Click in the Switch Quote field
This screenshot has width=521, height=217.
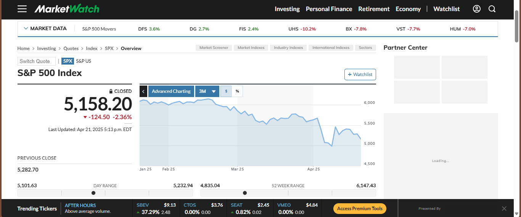tap(36, 61)
